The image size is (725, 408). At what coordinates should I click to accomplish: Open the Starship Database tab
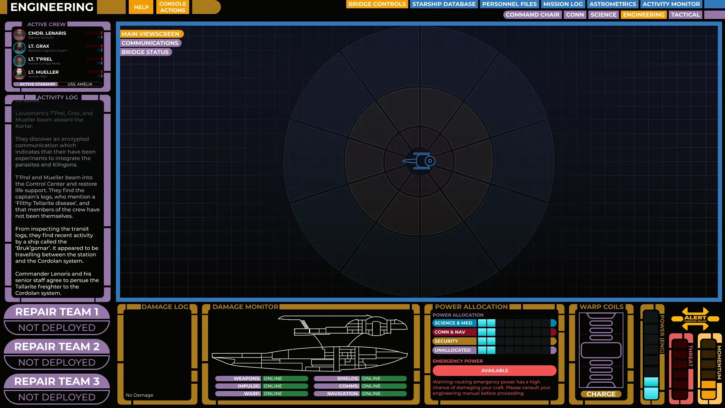tap(444, 4)
